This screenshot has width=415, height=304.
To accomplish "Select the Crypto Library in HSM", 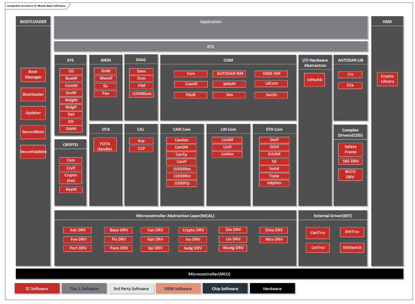I will pyautogui.click(x=387, y=79).
